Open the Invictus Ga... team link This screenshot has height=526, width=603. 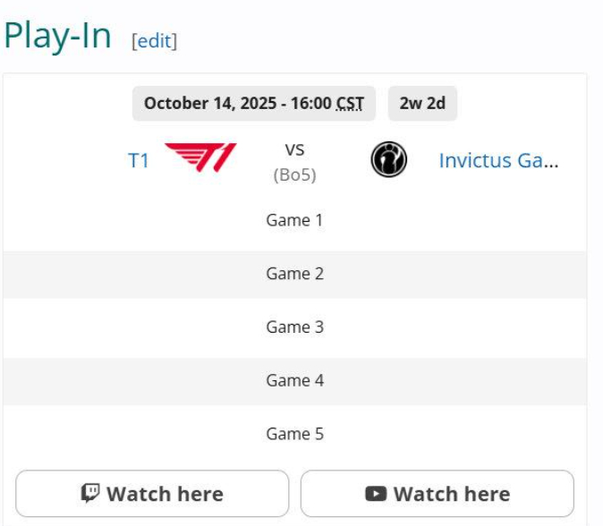pos(498,161)
